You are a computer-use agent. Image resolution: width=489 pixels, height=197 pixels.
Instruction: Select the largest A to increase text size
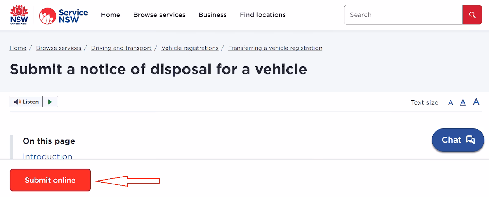tap(476, 102)
